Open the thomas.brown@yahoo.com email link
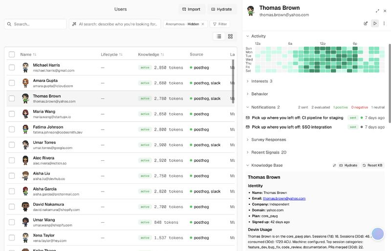The image size is (391, 251). pyautogui.click(x=284, y=198)
